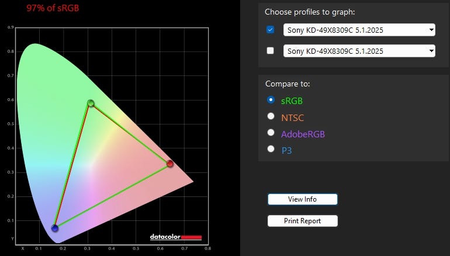Click the 'Compare to:' label
The image size is (450, 256).
pos(288,84)
